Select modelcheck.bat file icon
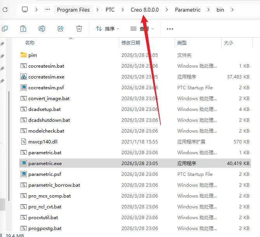Screen dimensions: 260x237 click(x=24, y=131)
